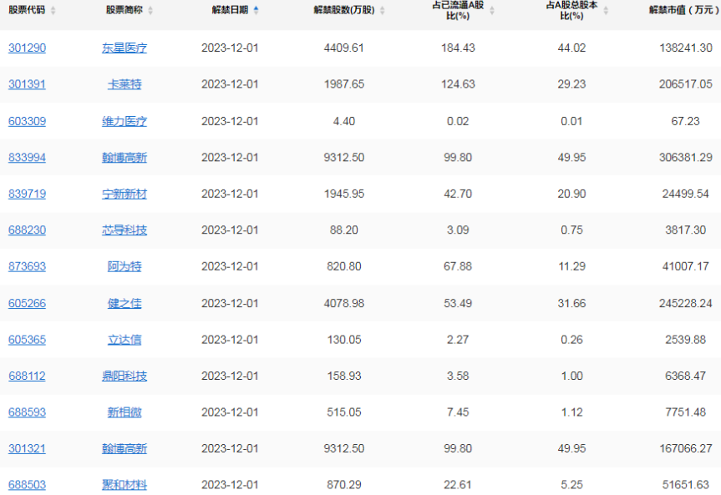The width and height of the screenshot is (721, 495).
Task: Sort by 解禁股数(万股) using its sort arrows
Action: pos(382,11)
